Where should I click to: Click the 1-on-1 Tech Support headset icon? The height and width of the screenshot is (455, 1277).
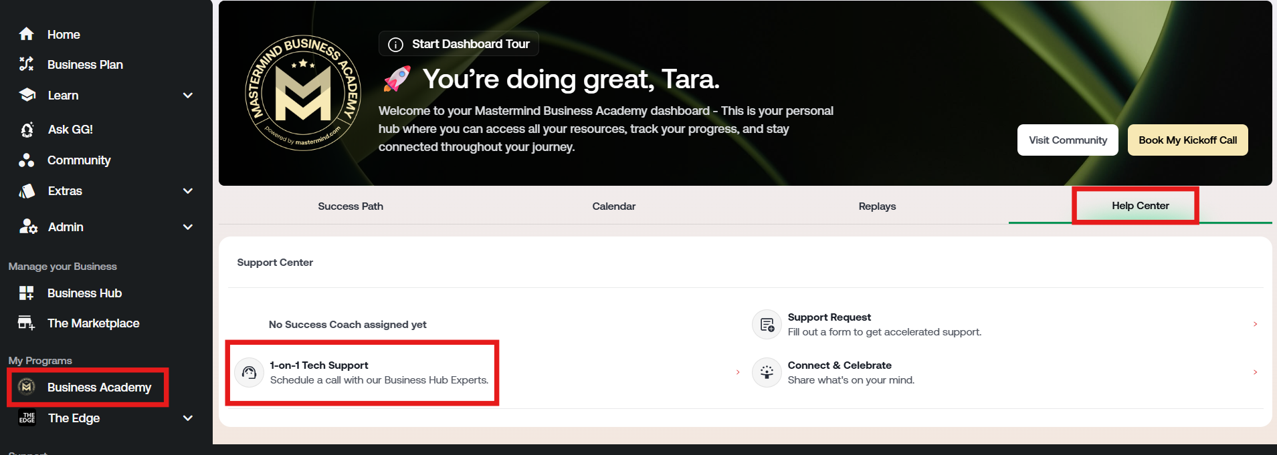click(249, 372)
